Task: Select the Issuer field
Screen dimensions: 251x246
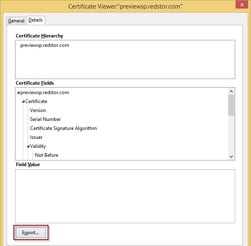Action: point(36,137)
